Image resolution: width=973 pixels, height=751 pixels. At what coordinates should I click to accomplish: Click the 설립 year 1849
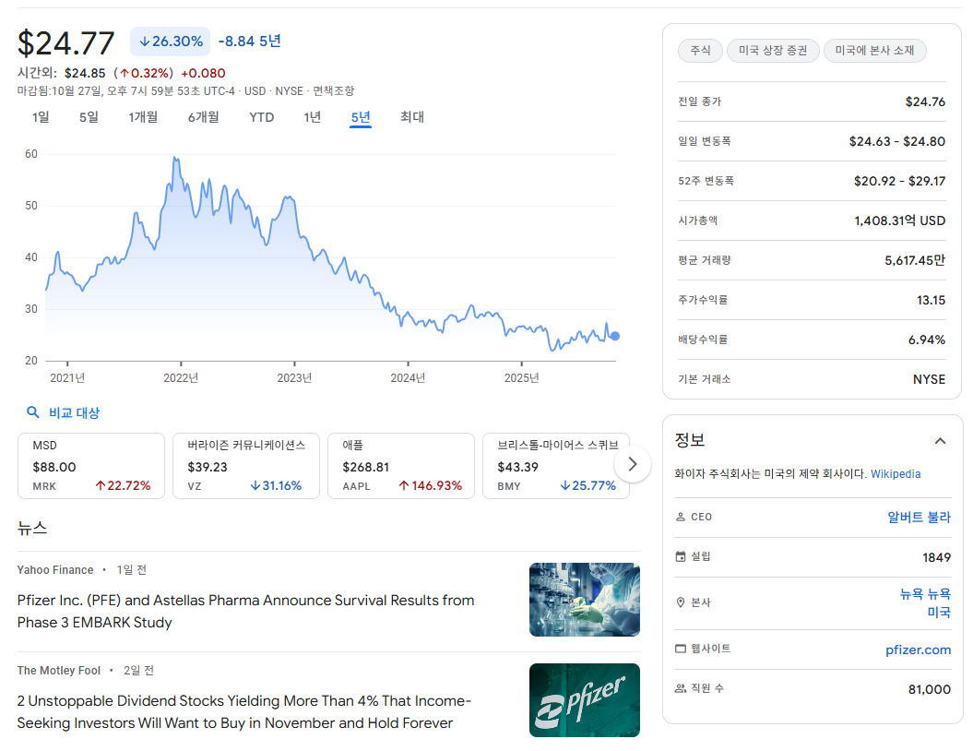(x=936, y=557)
